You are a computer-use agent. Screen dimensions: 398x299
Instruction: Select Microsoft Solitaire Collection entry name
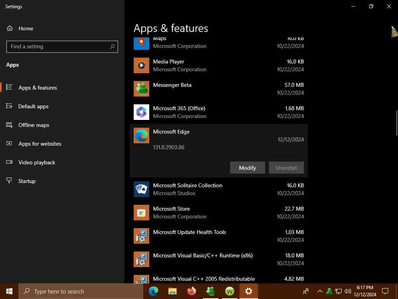188,185
